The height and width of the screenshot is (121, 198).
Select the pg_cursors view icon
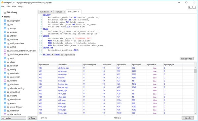5,80
